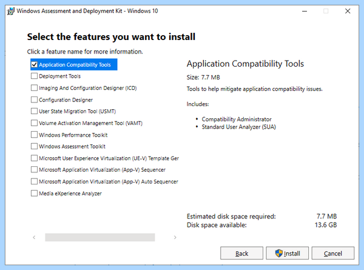Select the UE-V Template Generator feature name

[x=109, y=158]
